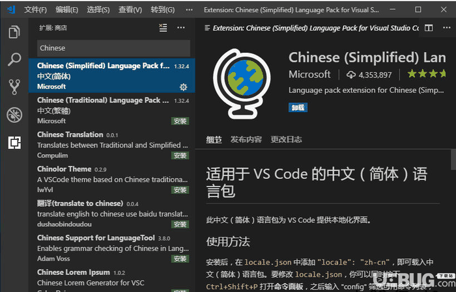Viewport: 456px width, 292px height.
Task: Expand hidden menu bar items ellipsis
Action: [x=190, y=10]
